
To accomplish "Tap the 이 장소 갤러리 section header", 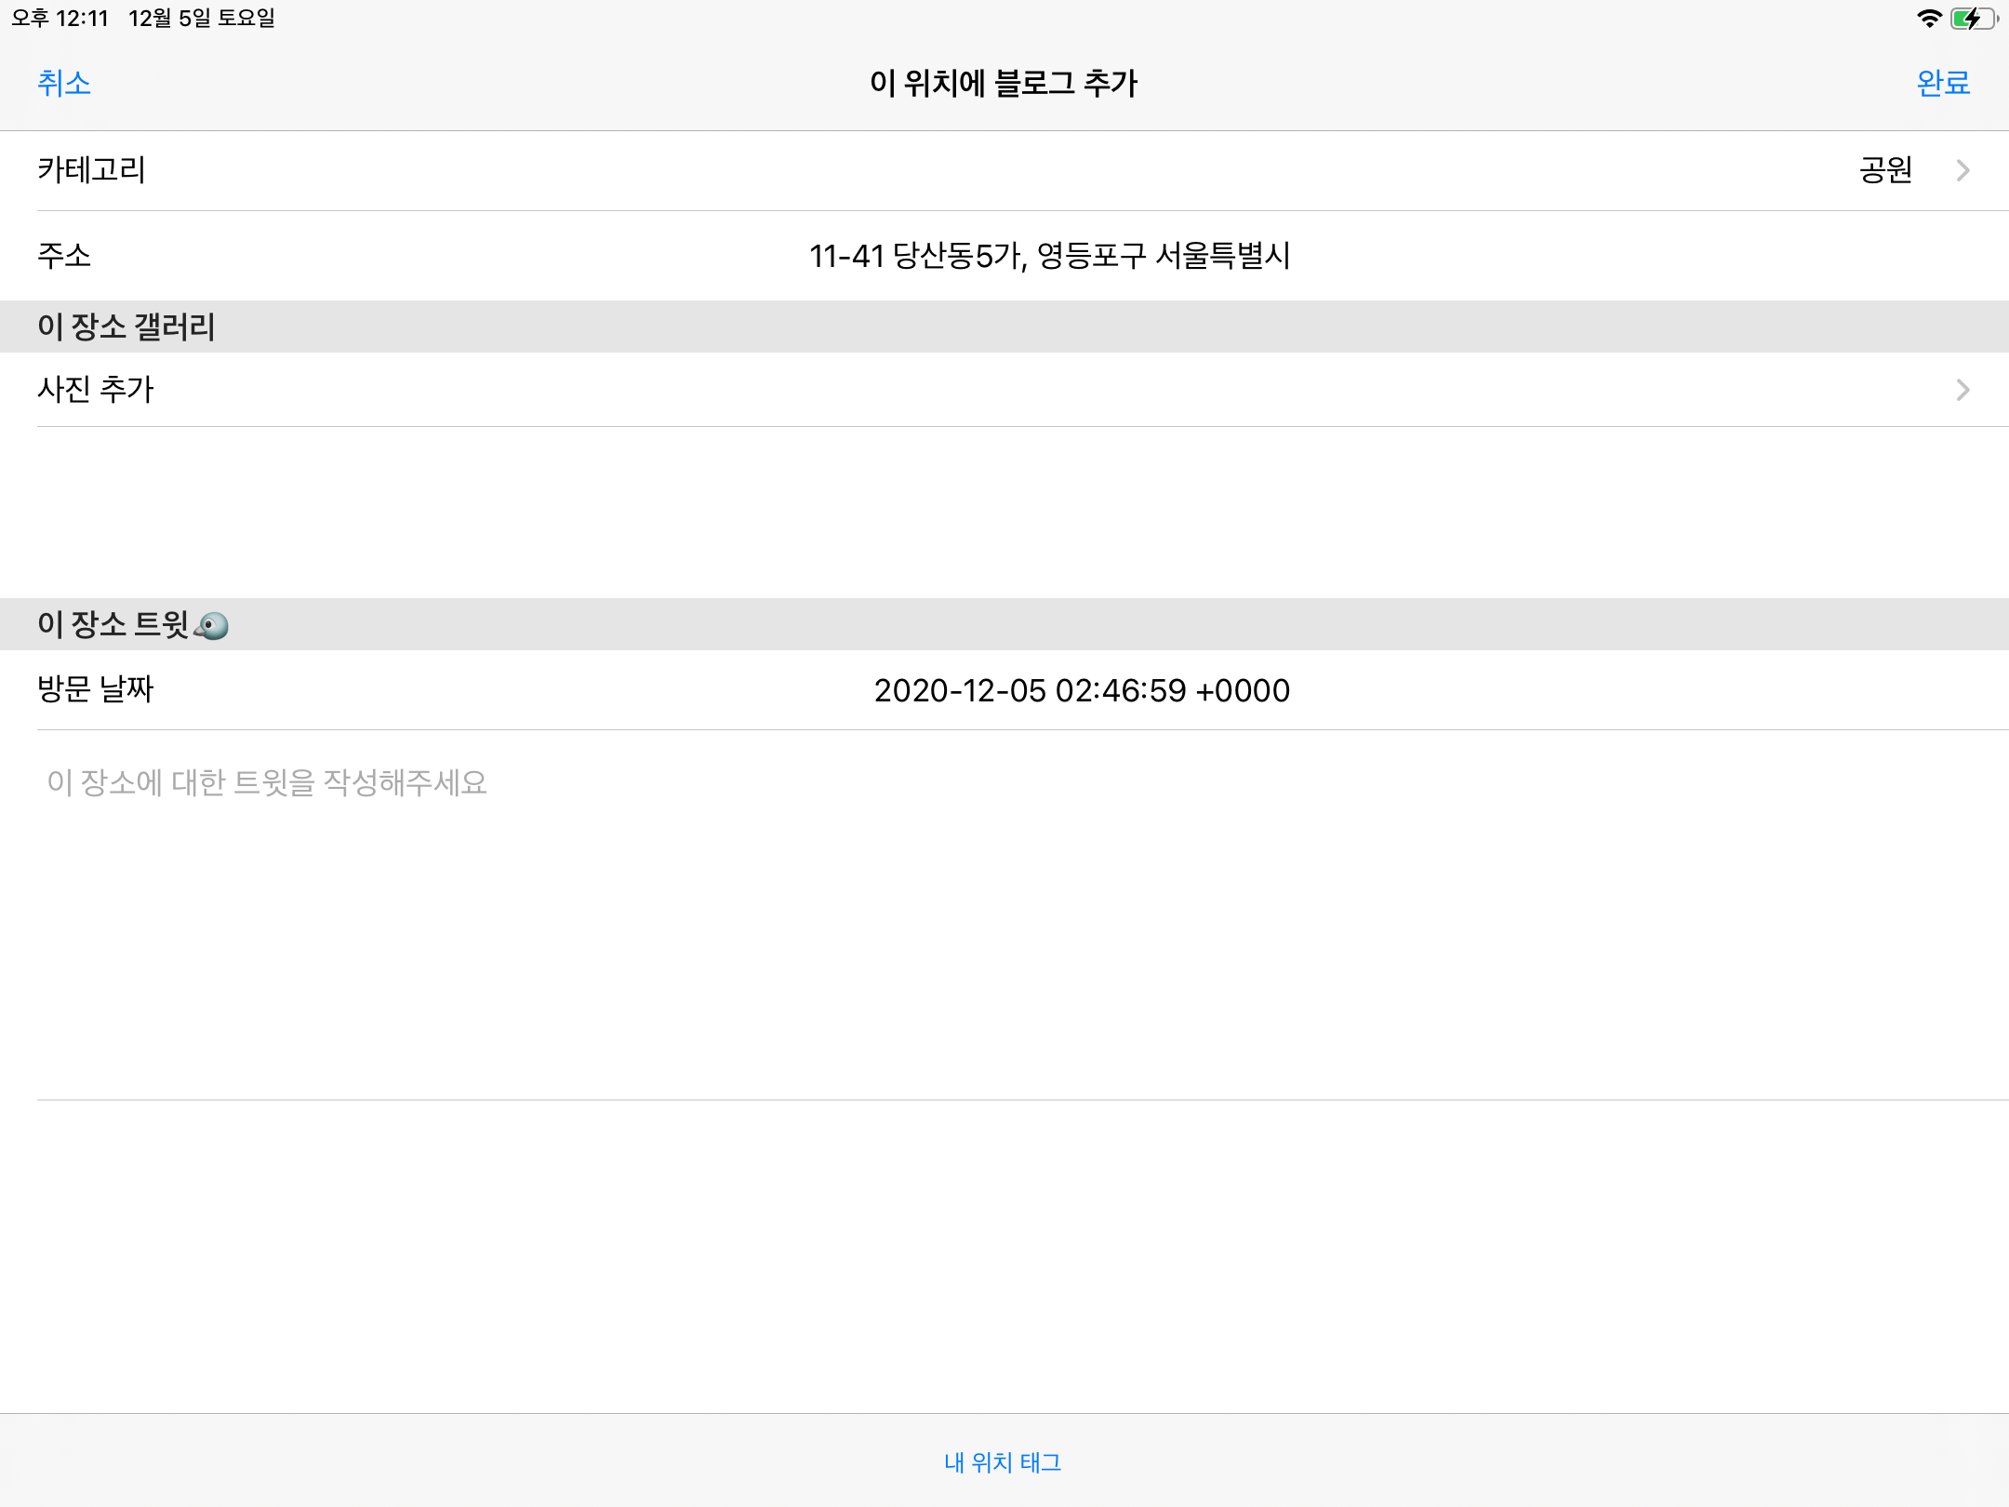I will [x=126, y=327].
